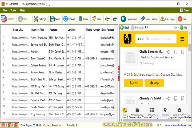Screen dimensions: 192x128
Task: Clear the grid with the trash icon
Action: point(81,19)
